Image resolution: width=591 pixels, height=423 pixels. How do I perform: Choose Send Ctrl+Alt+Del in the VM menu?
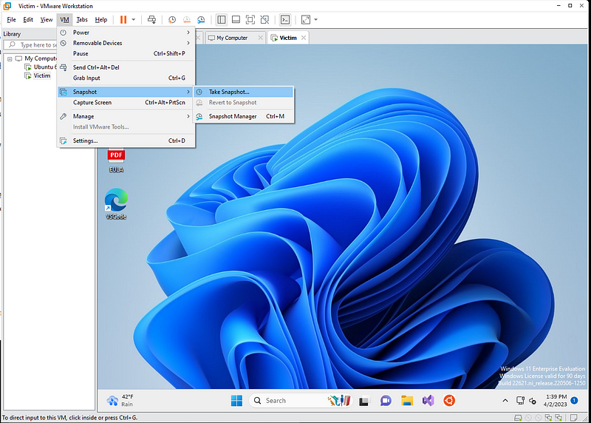pos(126,67)
